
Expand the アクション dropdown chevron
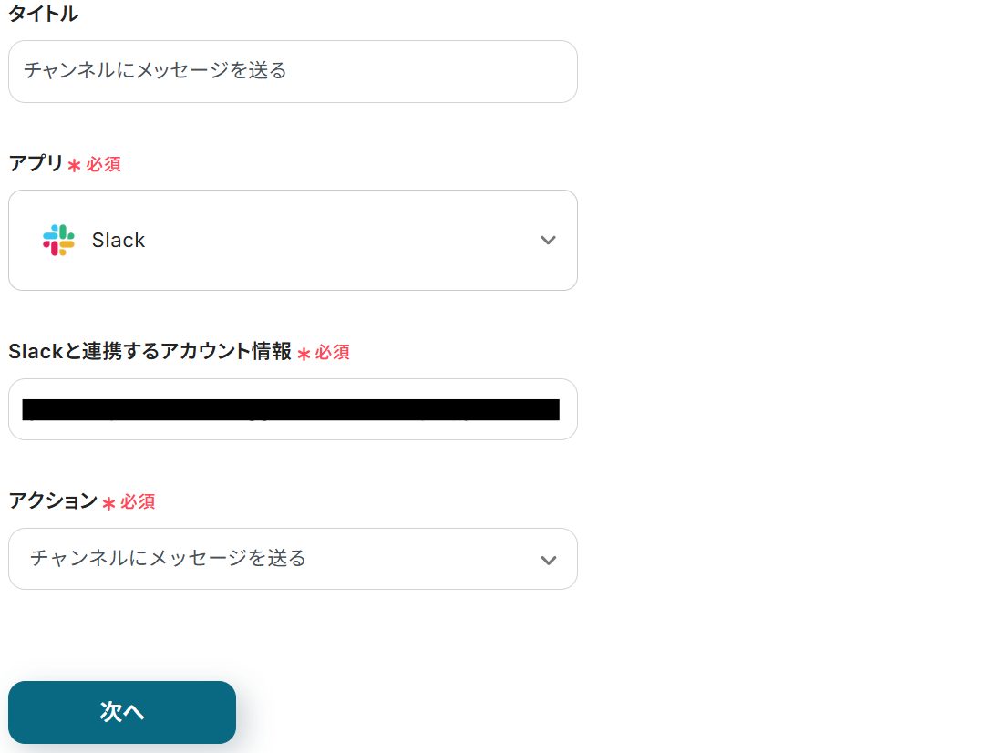[548, 560]
